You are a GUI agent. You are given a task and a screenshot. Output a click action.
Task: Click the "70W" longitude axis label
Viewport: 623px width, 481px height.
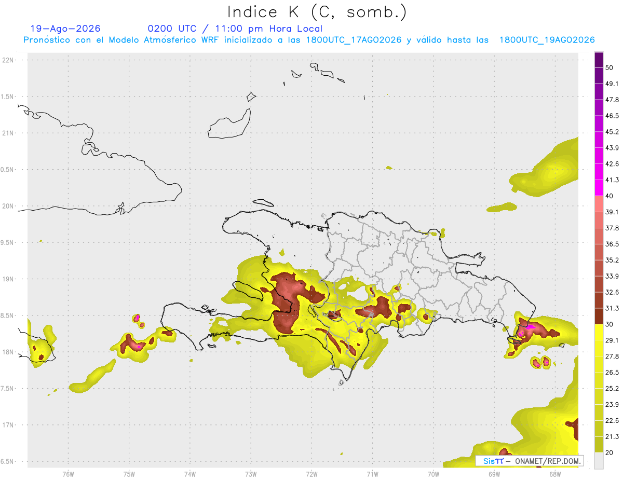(x=433, y=474)
